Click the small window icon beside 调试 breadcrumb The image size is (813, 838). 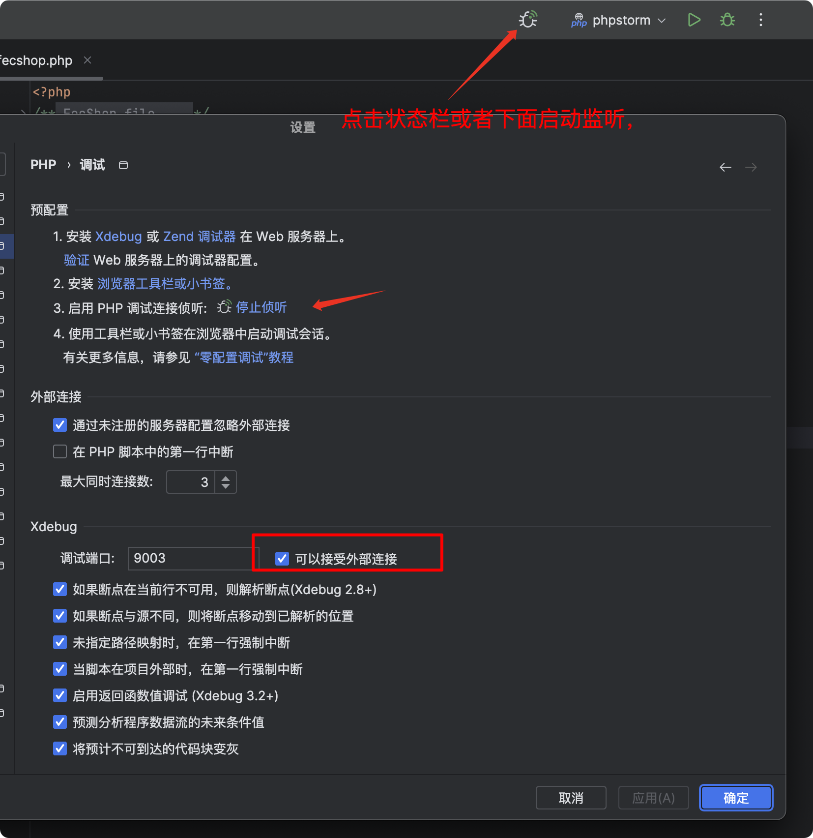coord(123,165)
